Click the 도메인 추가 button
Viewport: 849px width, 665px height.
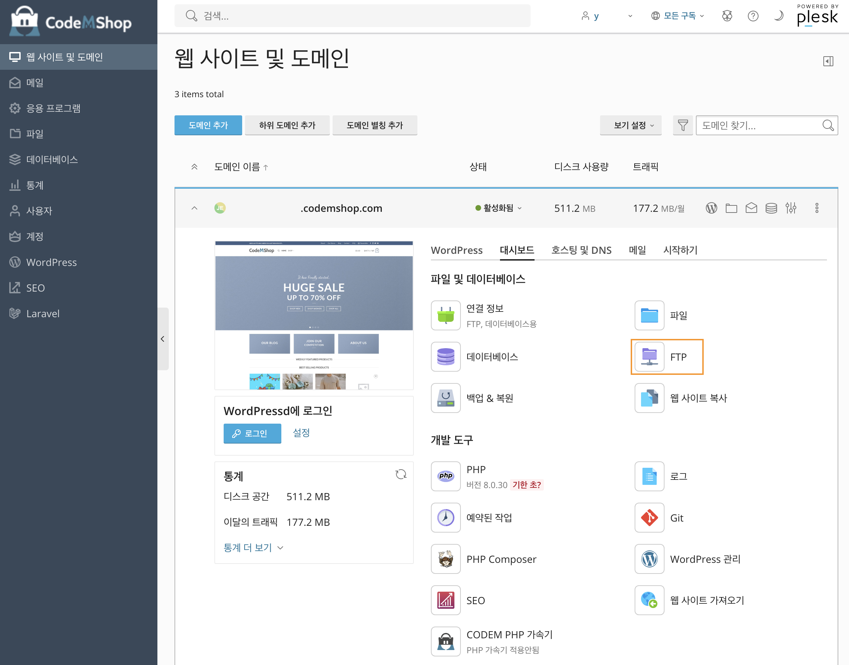pyautogui.click(x=208, y=125)
